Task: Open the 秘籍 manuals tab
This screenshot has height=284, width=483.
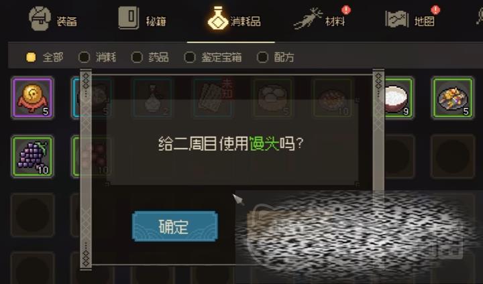Action: pyautogui.click(x=142, y=19)
